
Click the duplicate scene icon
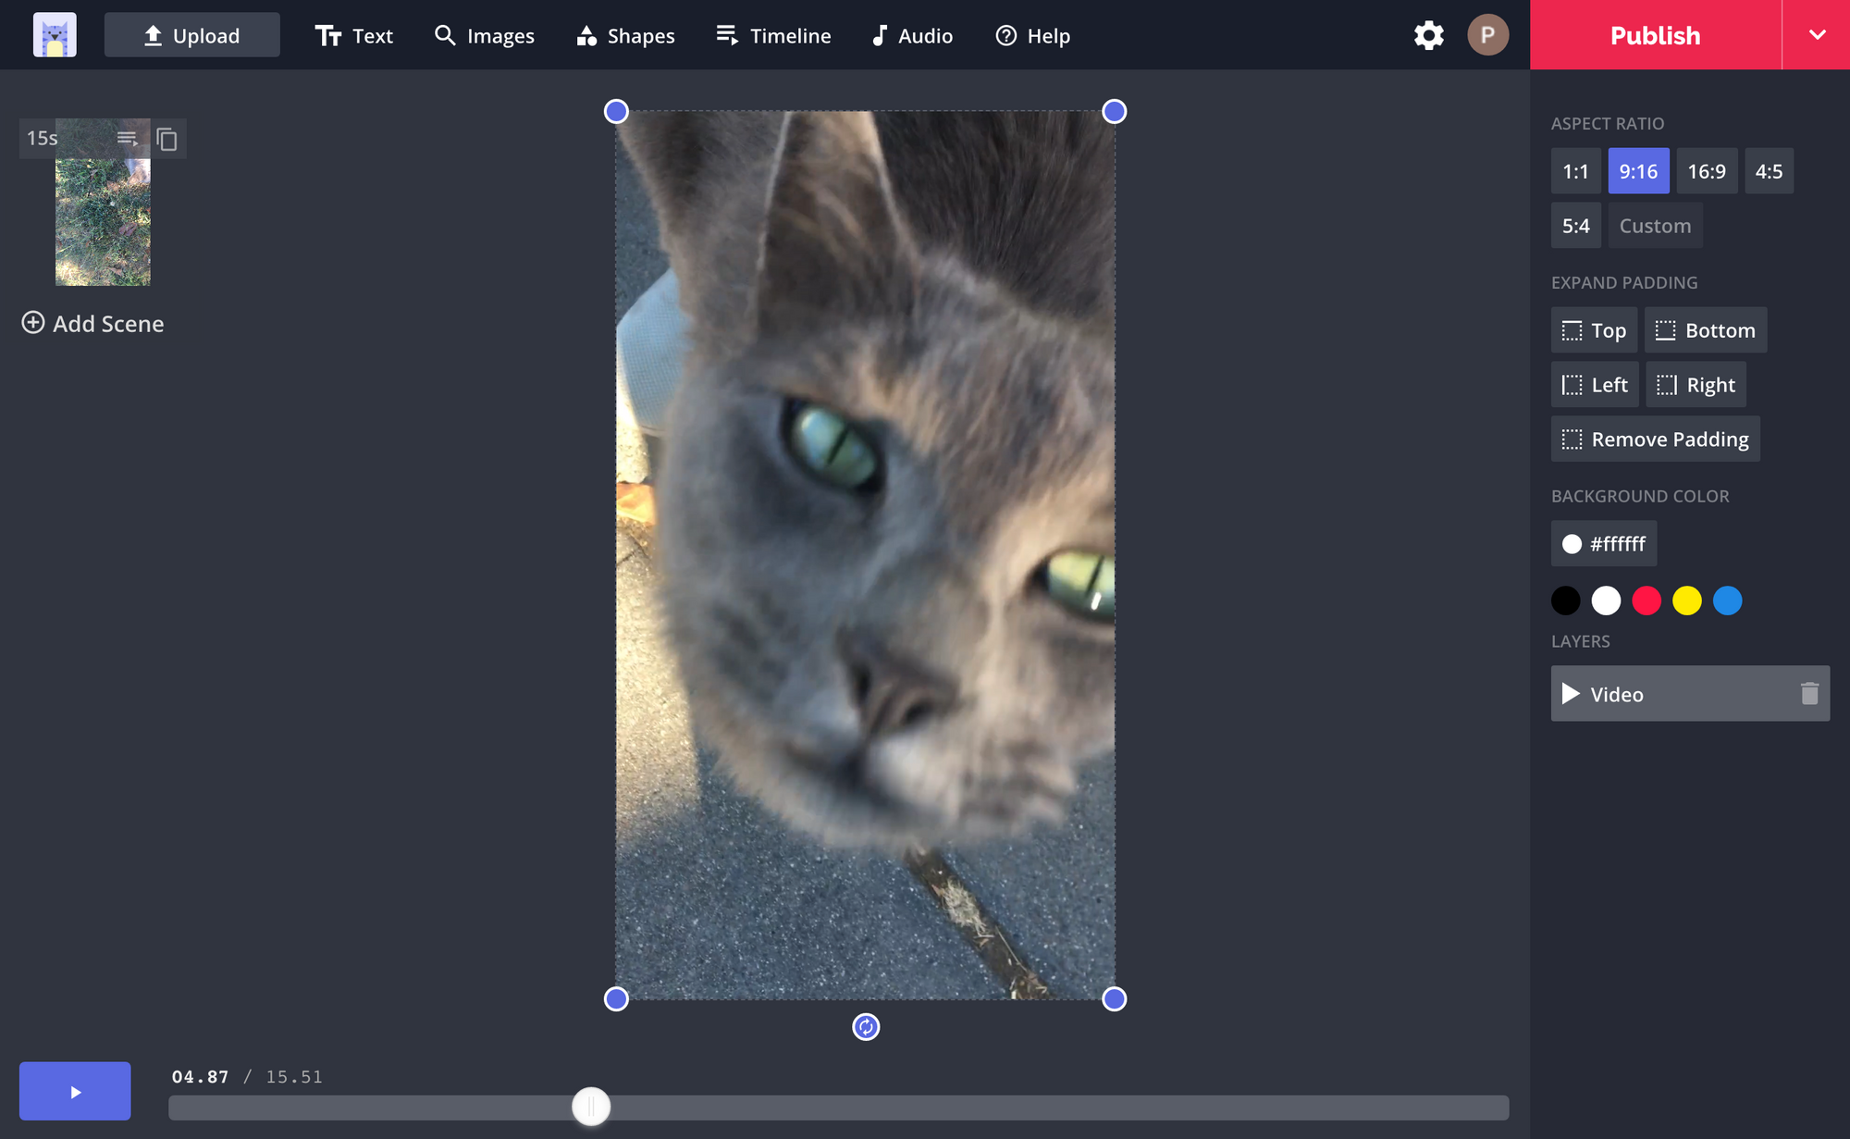(166, 139)
